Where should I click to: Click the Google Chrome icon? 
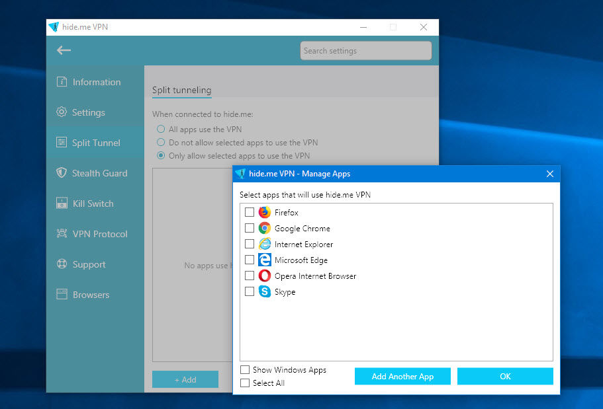[265, 228]
